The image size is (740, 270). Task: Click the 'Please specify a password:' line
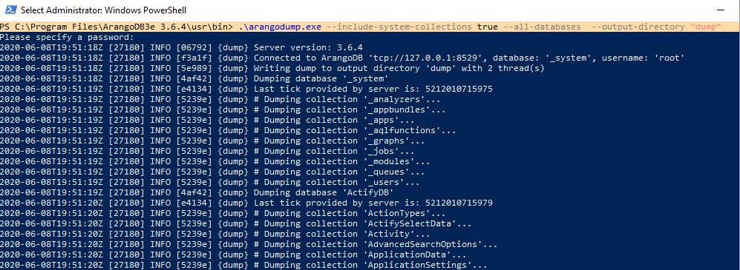tap(67, 37)
